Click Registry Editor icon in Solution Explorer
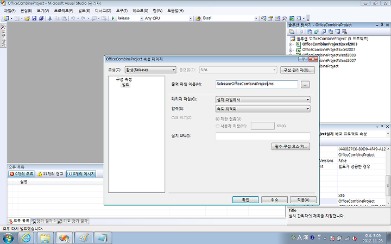Viewport: 391px width, 244px height. pos(317,32)
